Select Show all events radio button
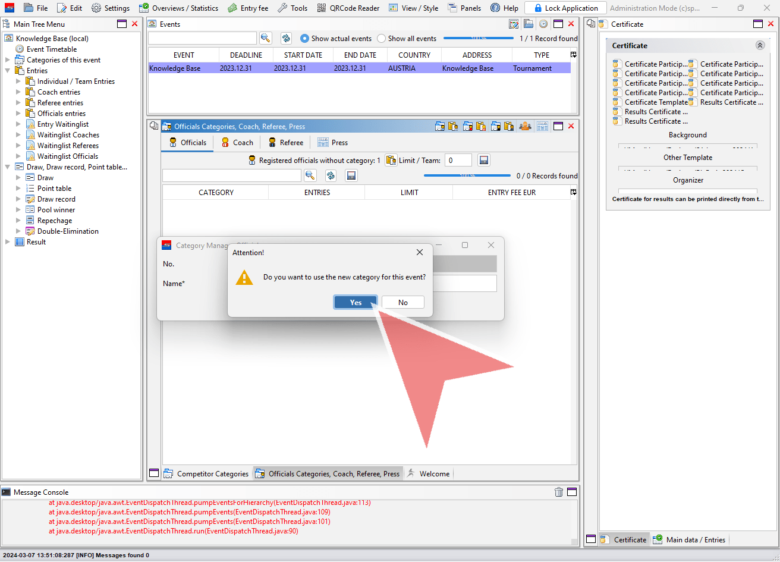This screenshot has width=780, height=562. [x=382, y=38]
